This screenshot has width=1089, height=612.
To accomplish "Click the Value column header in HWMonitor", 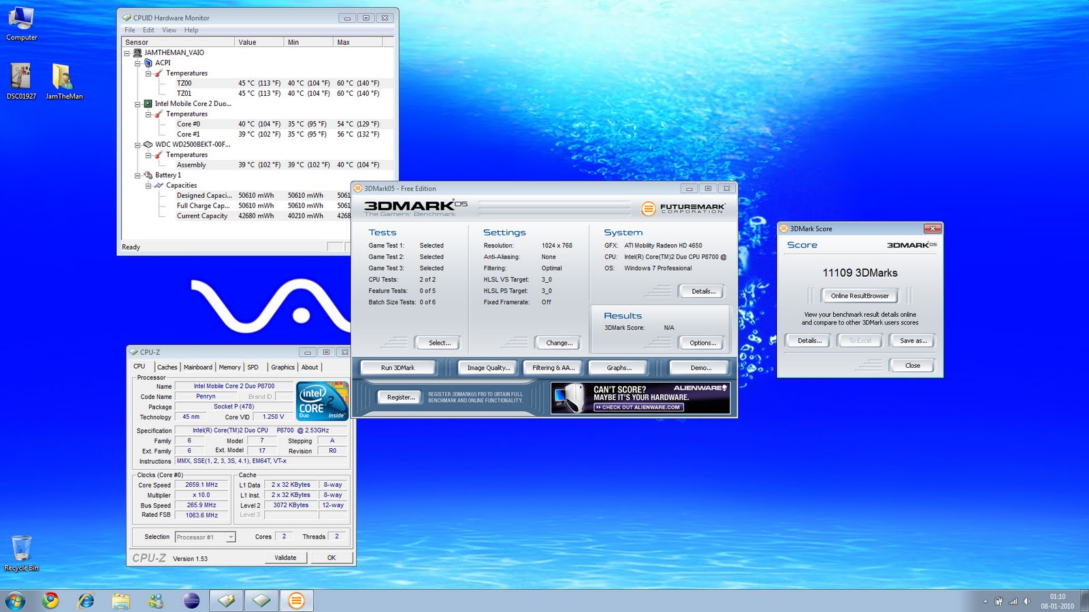I will (259, 42).
